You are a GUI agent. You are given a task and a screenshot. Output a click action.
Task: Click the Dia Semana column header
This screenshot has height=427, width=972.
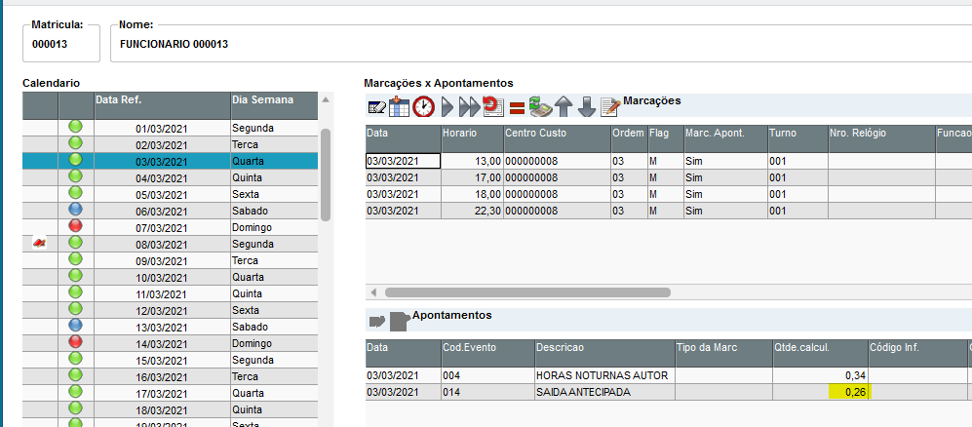point(274,106)
